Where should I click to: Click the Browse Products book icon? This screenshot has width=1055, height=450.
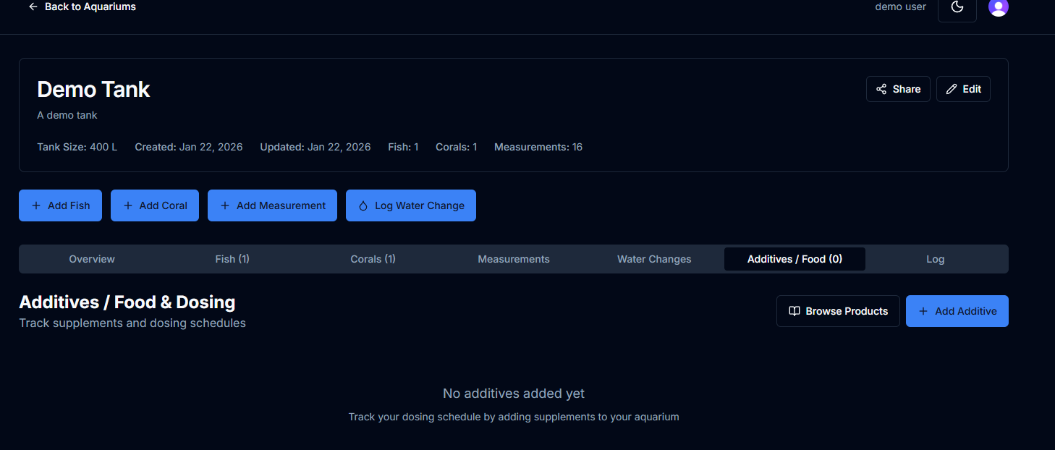coord(794,311)
